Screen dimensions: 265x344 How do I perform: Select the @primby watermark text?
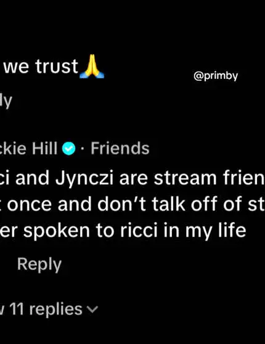(x=216, y=76)
